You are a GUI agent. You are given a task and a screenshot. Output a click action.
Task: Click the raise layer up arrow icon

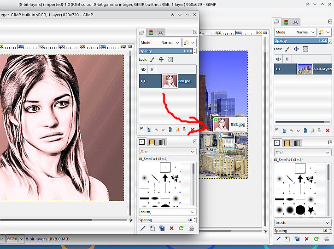156,130
